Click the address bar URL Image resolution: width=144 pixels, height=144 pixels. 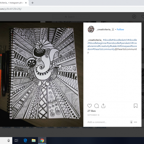click(x=11, y=9)
